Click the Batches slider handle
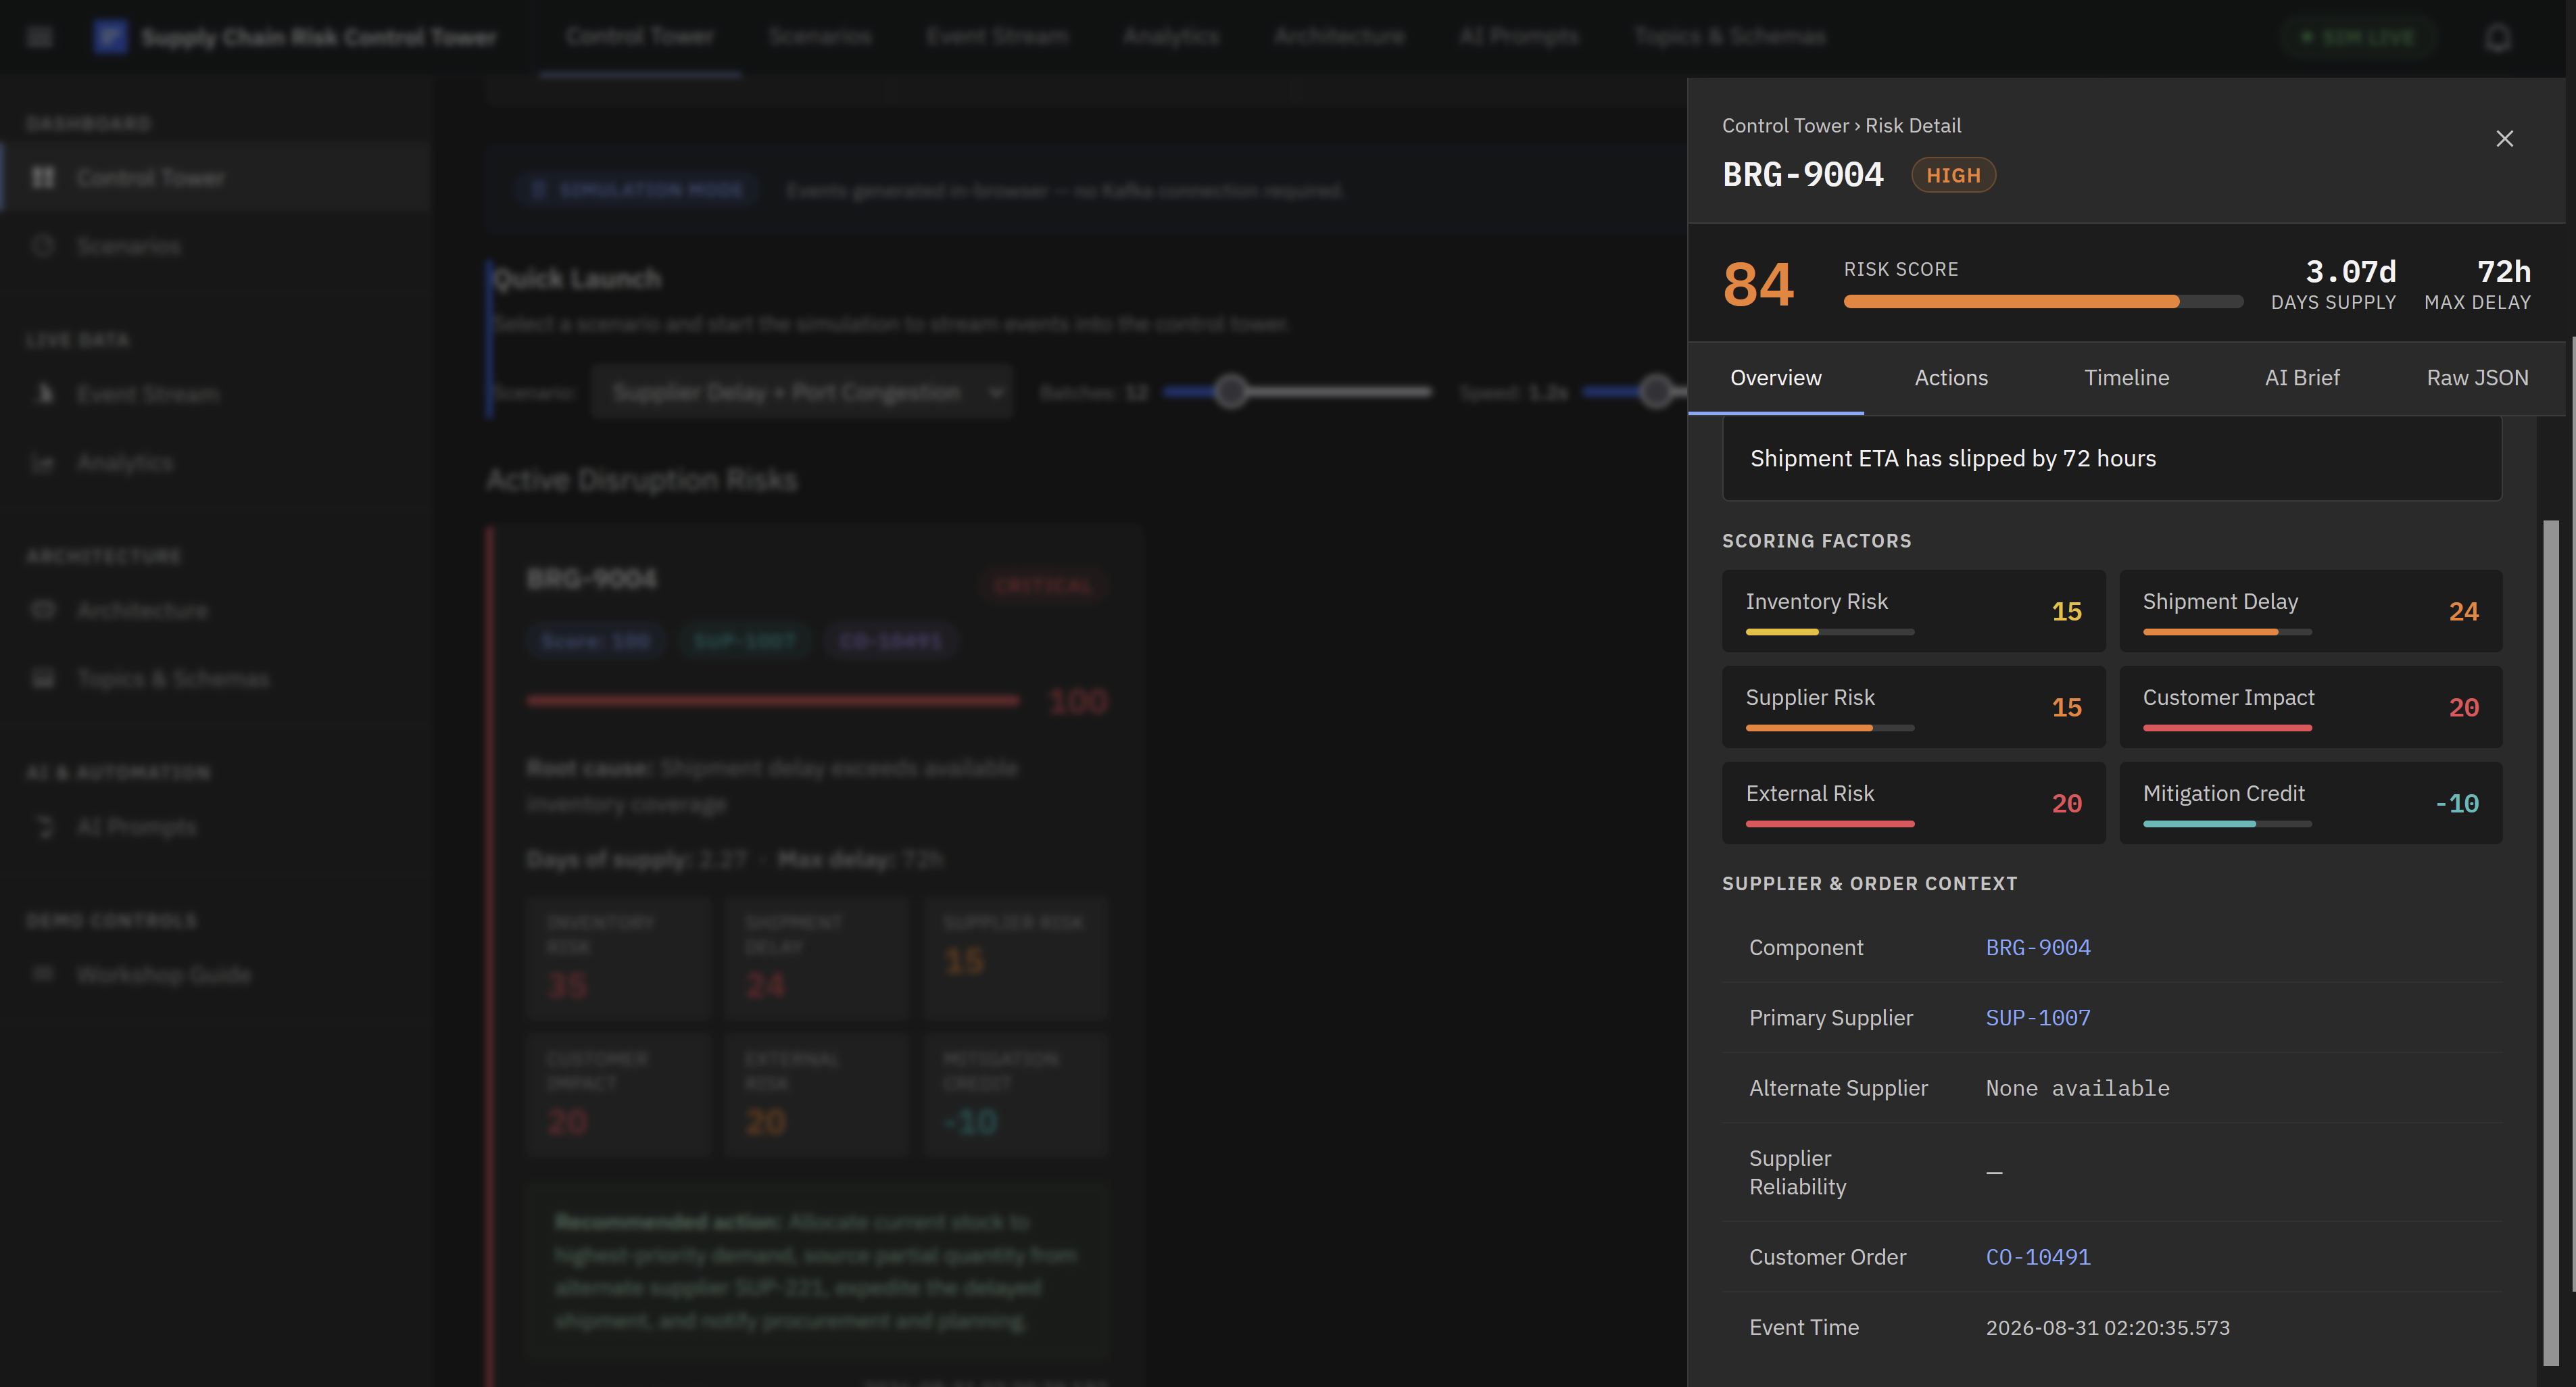The width and height of the screenshot is (2576, 1387). [x=1231, y=392]
